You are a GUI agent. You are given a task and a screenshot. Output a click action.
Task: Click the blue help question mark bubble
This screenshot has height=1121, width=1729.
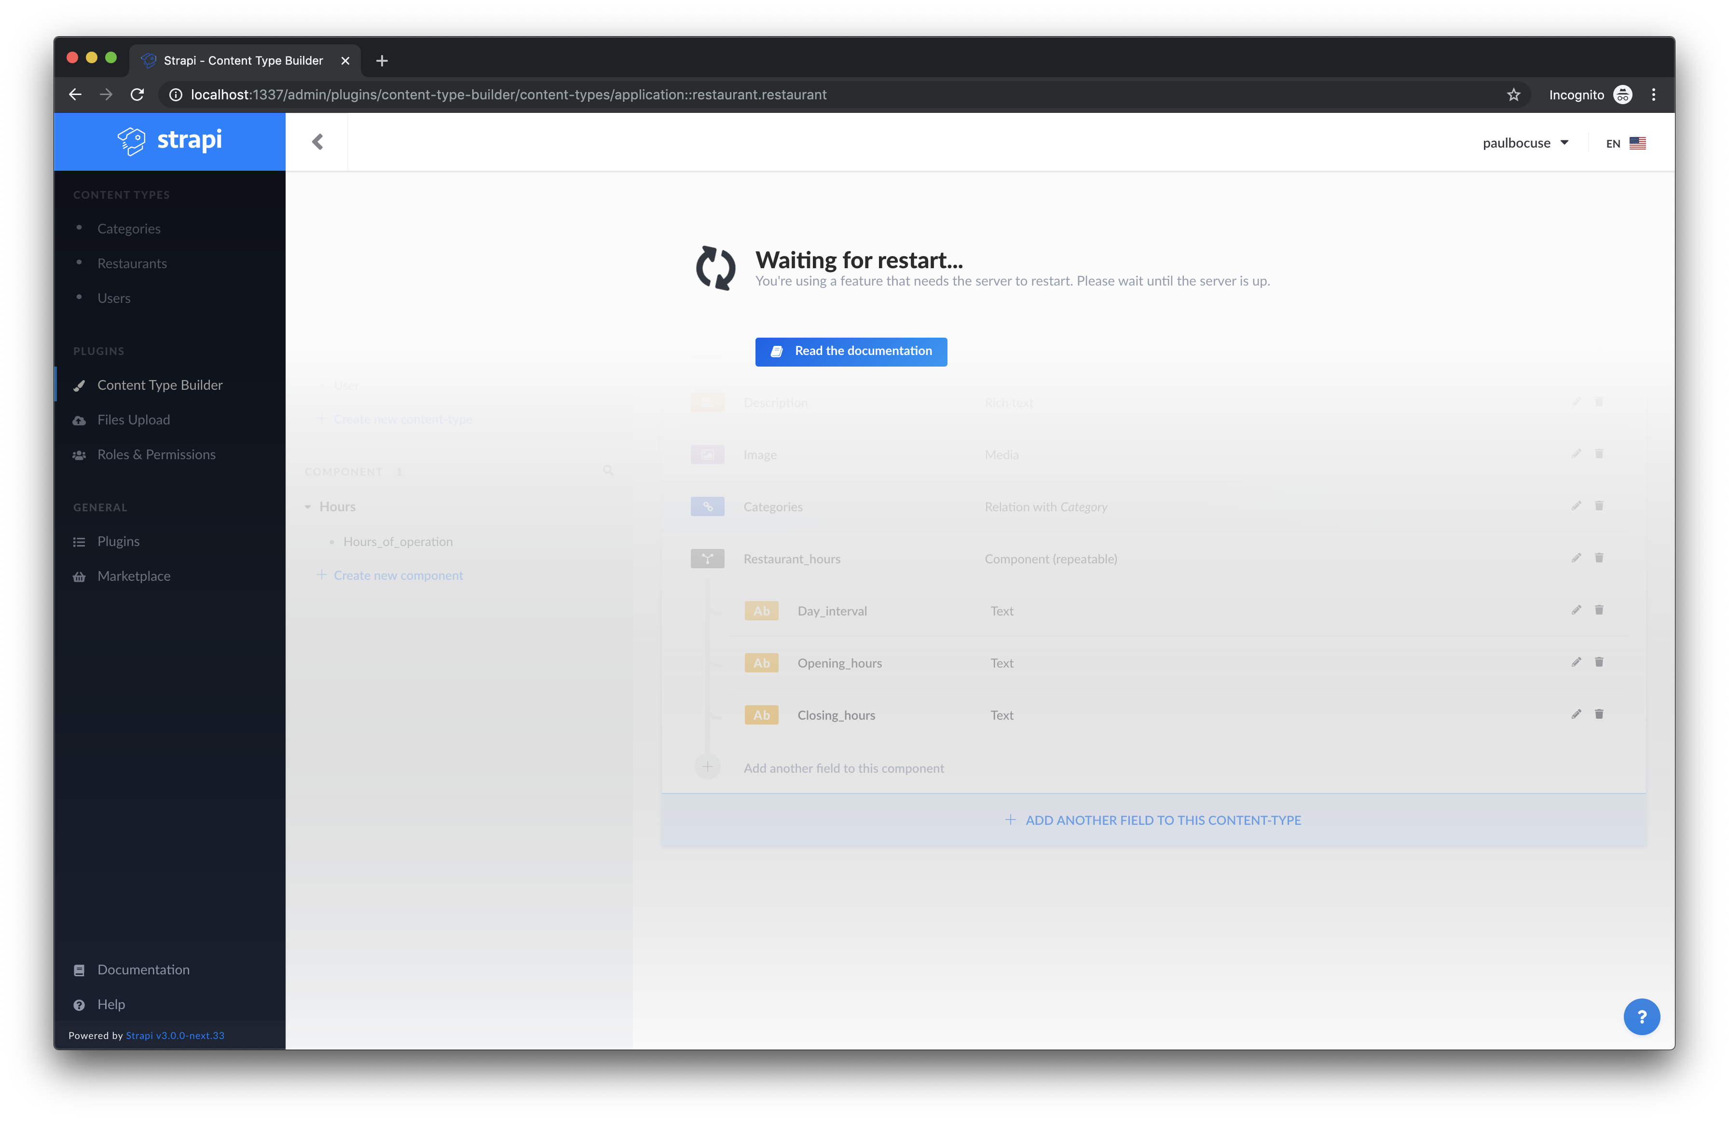tap(1641, 1016)
